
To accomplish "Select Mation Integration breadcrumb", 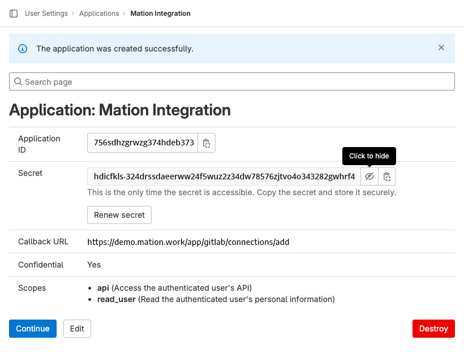I will pos(160,14).
